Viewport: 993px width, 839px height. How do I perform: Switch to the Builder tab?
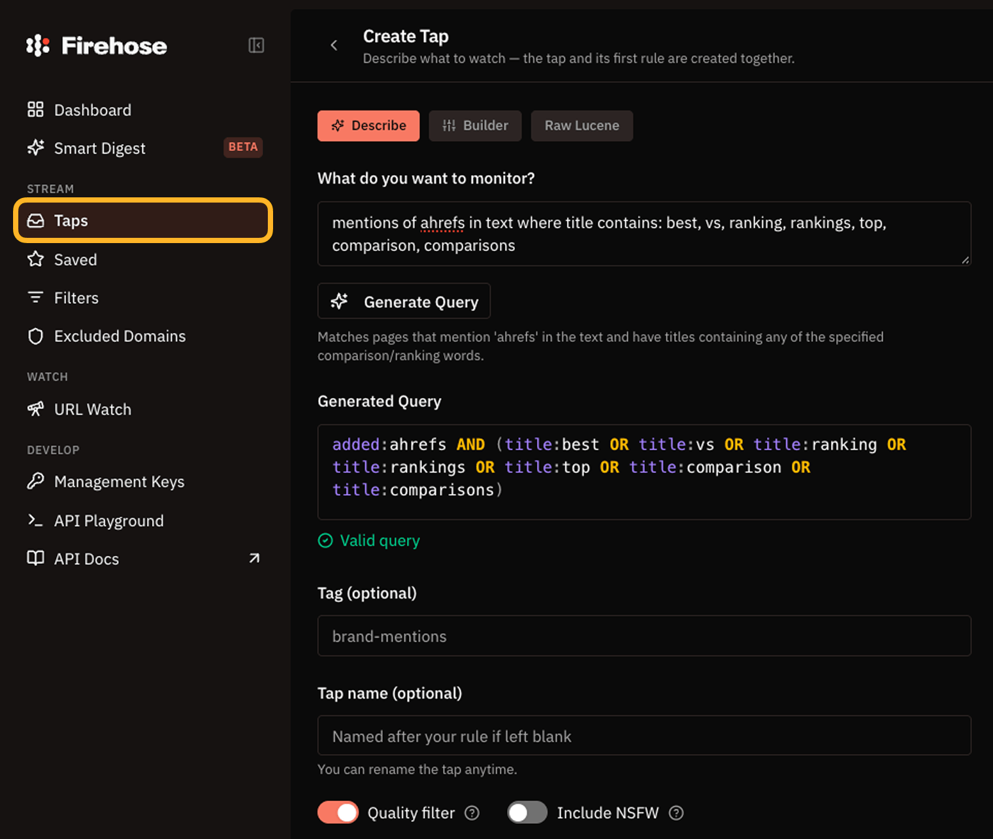tap(475, 125)
